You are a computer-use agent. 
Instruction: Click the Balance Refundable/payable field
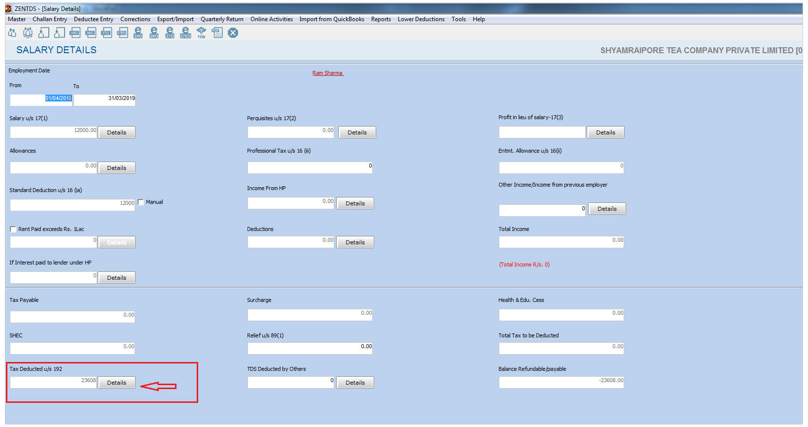[x=562, y=382]
